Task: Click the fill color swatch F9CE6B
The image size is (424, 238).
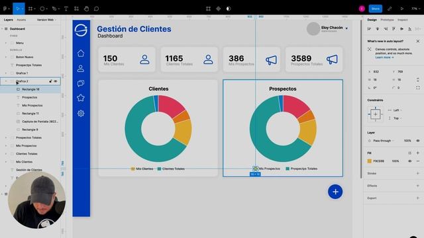Action: pos(370,161)
